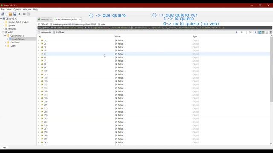The height and width of the screenshot is (153, 273).
Task: Collapse the video database node
Action: tap(3, 32)
